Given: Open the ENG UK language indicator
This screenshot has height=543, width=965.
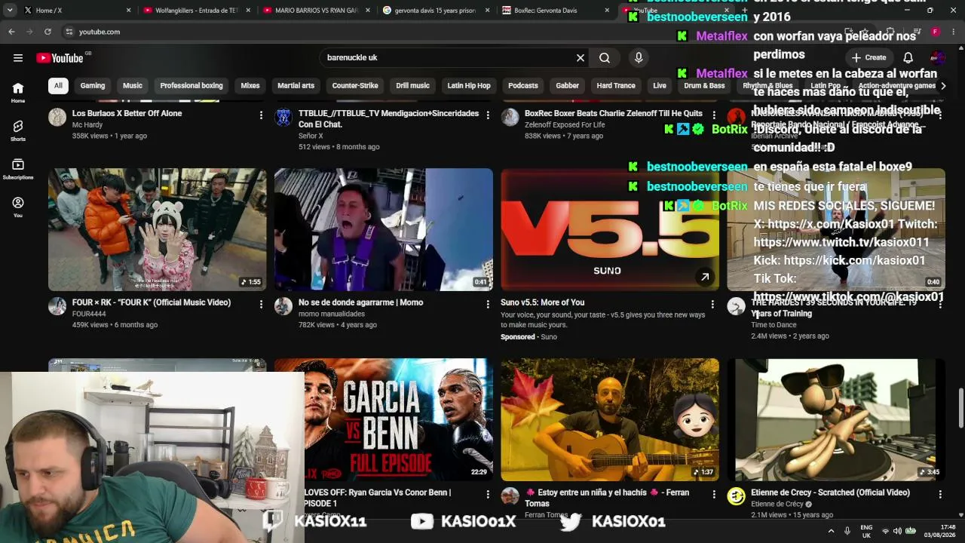Looking at the screenshot, I should coord(866,531).
